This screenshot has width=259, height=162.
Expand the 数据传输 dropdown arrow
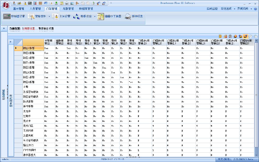(95, 16)
